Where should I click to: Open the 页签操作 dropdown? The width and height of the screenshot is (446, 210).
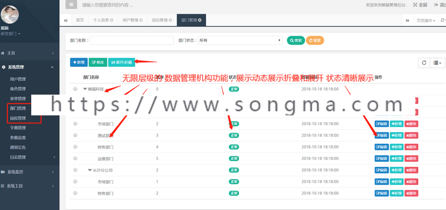426,20
